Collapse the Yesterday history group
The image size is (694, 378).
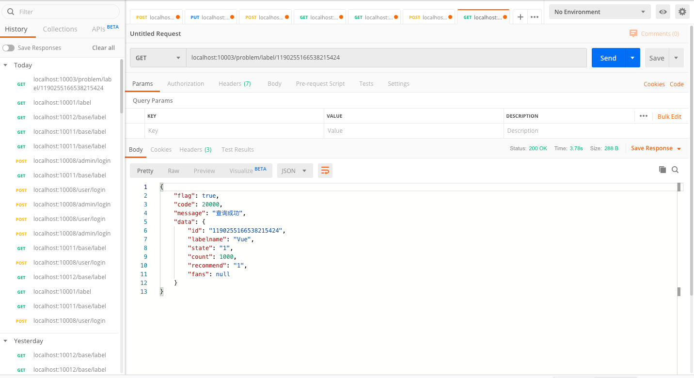[x=6, y=341]
